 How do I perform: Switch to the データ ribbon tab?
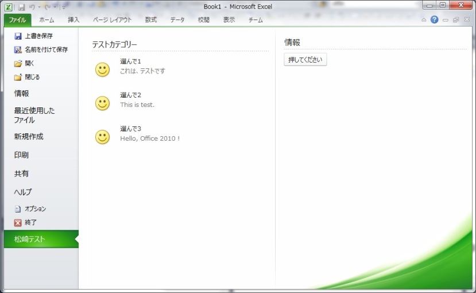coord(177,20)
